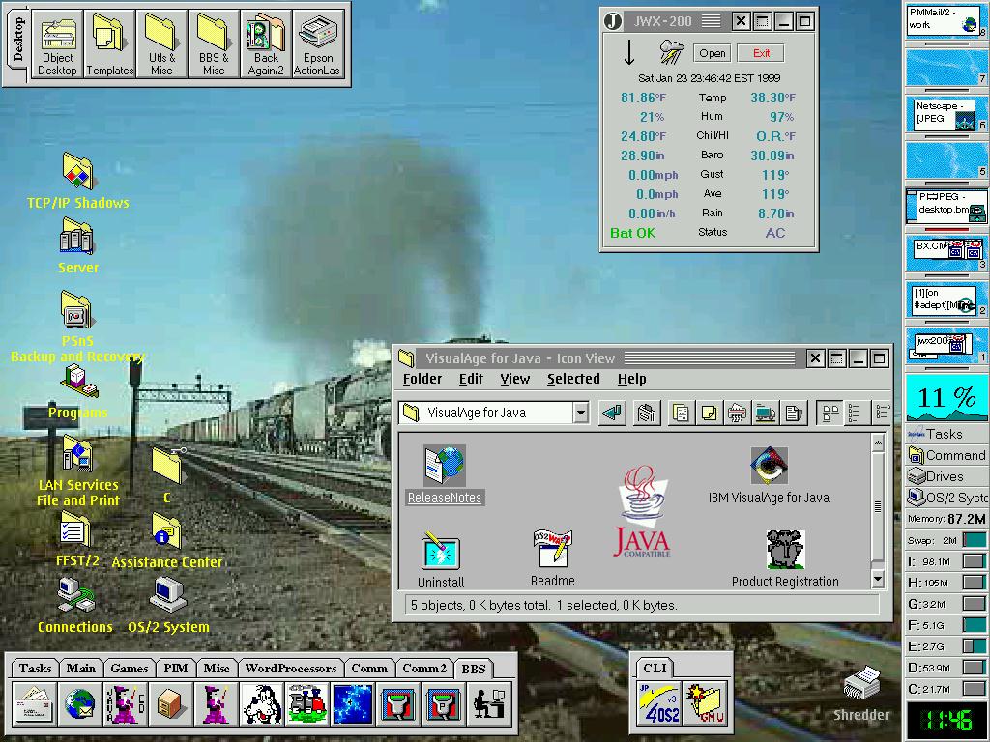Switch folder to tree view toggle

pyautogui.click(x=882, y=414)
